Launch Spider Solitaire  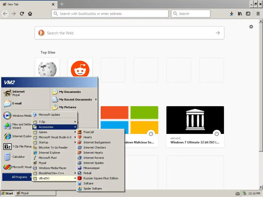pos(100,189)
